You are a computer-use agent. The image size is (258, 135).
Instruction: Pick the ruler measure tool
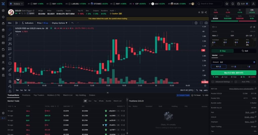[10, 70]
